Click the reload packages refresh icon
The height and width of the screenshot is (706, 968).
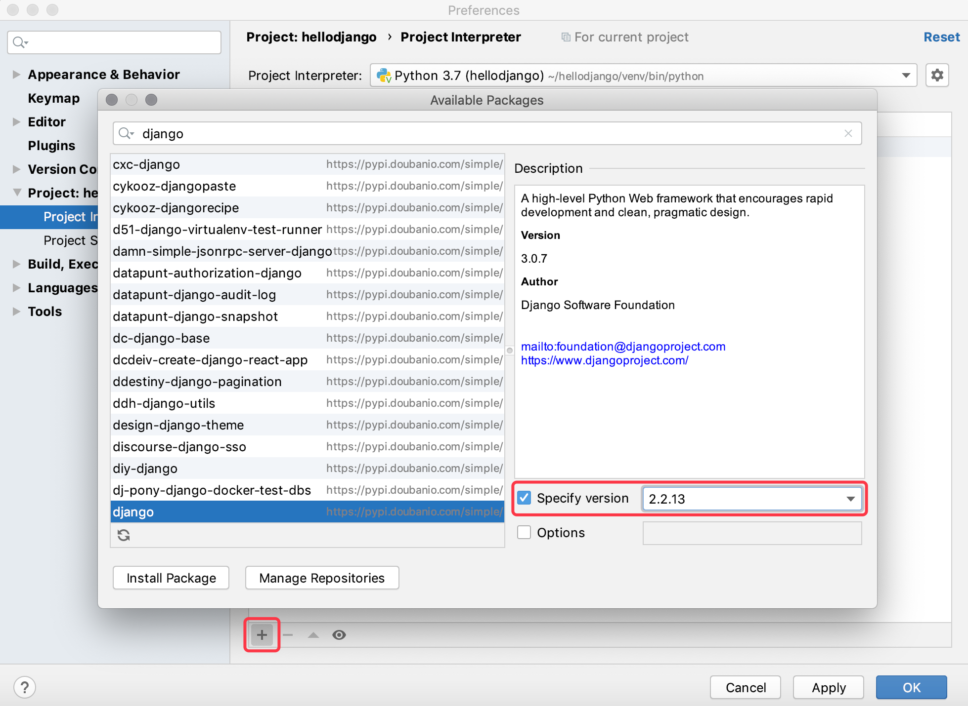[x=124, y=535]
